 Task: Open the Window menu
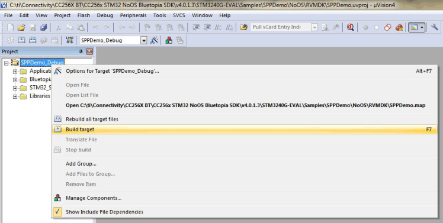[202, 15]
